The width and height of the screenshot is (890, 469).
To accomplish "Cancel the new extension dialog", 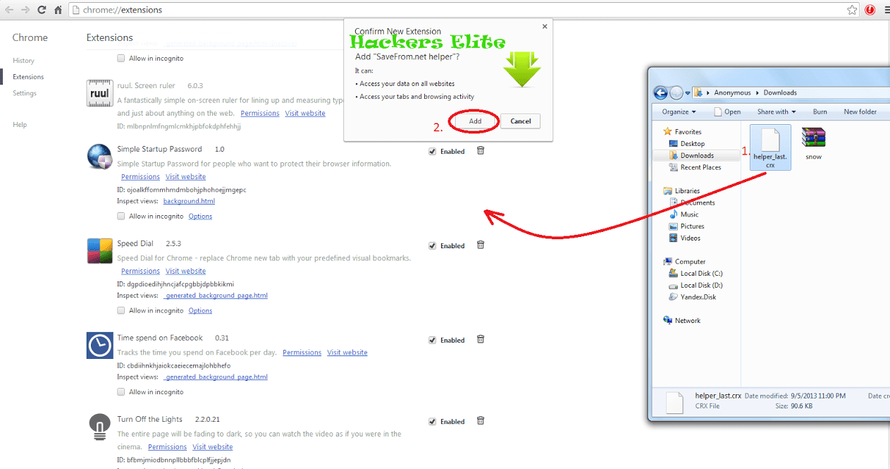I will point(521,121).
